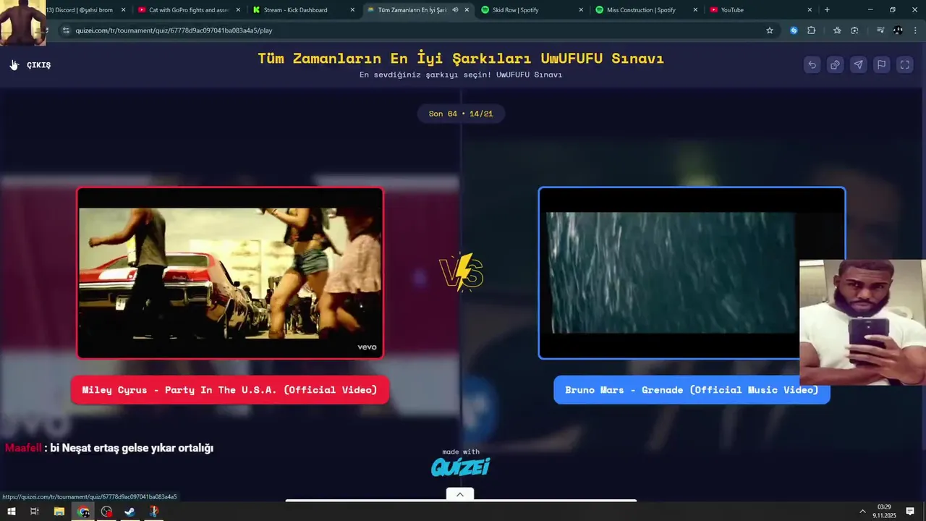This screenshot has width=926, height=521.
Task: Toggle fullscreen with the corner-brackets icon
Action: (x=905, y=64)
